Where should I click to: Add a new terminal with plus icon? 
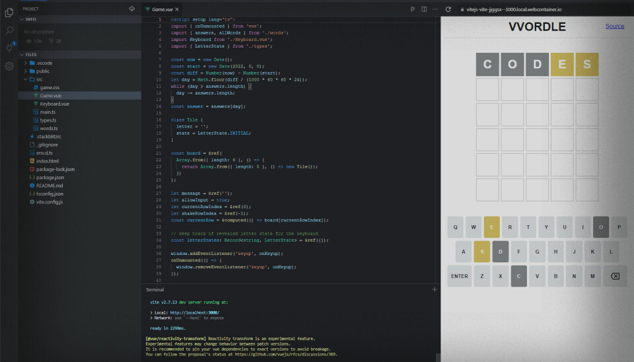click(x=435, y=289)
